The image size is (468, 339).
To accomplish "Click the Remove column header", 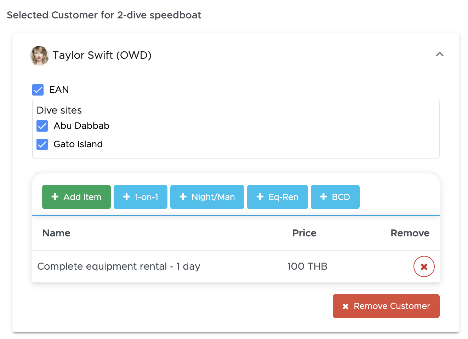I will [x=410, y=233].
